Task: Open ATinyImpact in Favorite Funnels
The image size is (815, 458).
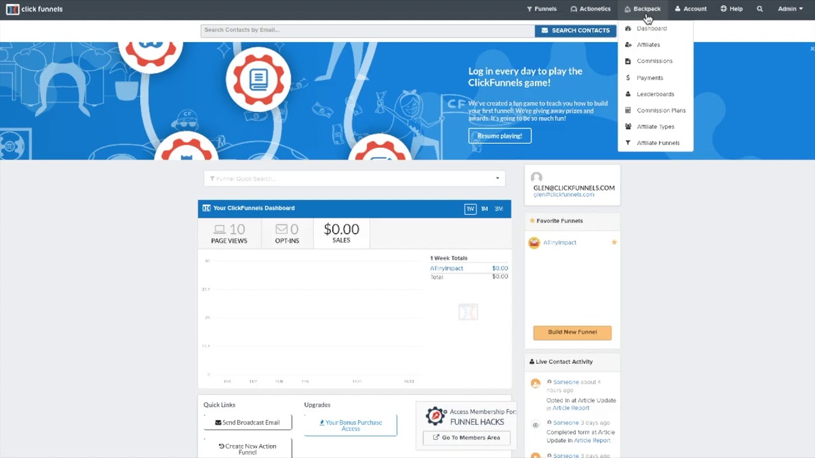Action: [560, 242]
